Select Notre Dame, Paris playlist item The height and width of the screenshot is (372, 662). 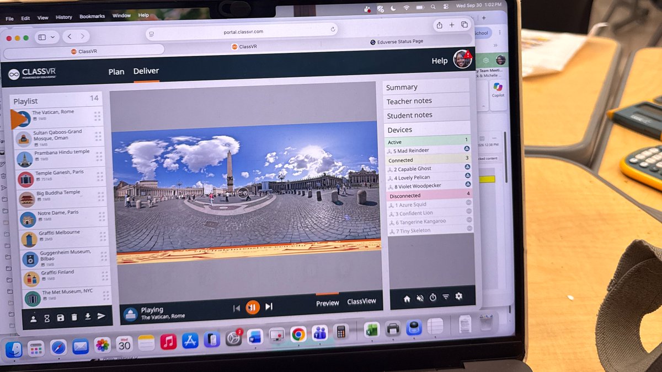tap(62, 218)
